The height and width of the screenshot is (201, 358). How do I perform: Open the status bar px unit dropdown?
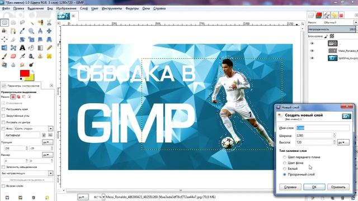pyautogui.click(x=83, y=197)
